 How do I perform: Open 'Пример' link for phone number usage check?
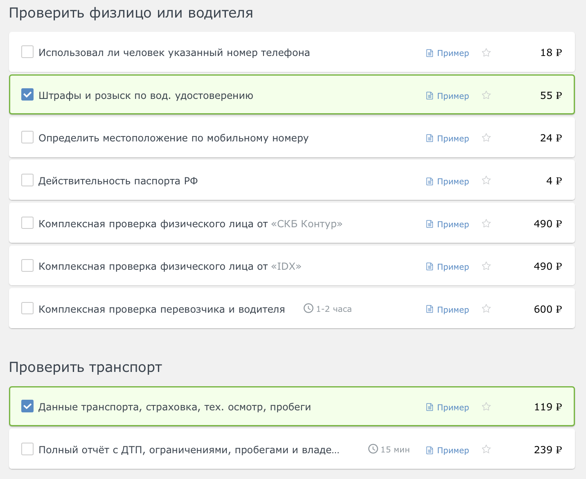coord(448,53)
